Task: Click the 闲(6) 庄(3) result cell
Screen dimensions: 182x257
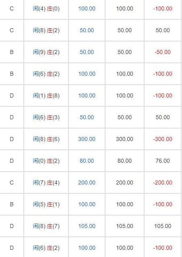Action: (46, 117)
